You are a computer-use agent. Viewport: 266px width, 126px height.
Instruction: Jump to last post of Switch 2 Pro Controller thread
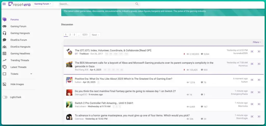click(259, 104)
